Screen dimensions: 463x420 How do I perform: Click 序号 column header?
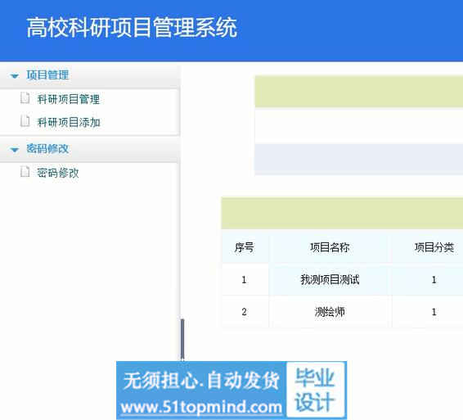pos(245,247)
